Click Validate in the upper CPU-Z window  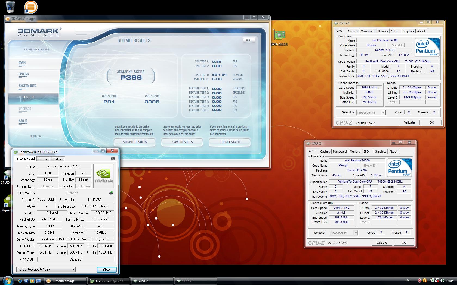(x=409, y=122)
